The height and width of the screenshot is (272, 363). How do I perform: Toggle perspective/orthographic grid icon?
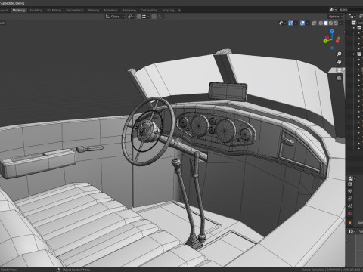pos(339,78)
